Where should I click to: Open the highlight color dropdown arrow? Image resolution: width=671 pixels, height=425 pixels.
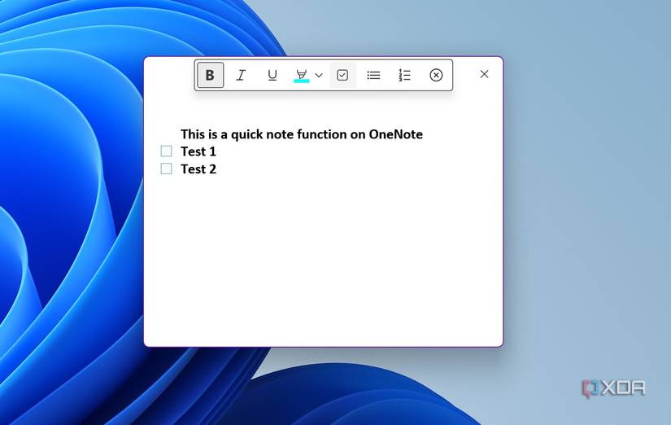319,75
